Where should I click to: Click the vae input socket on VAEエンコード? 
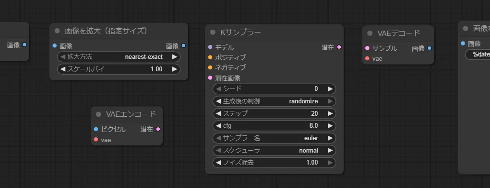point(96,139)
